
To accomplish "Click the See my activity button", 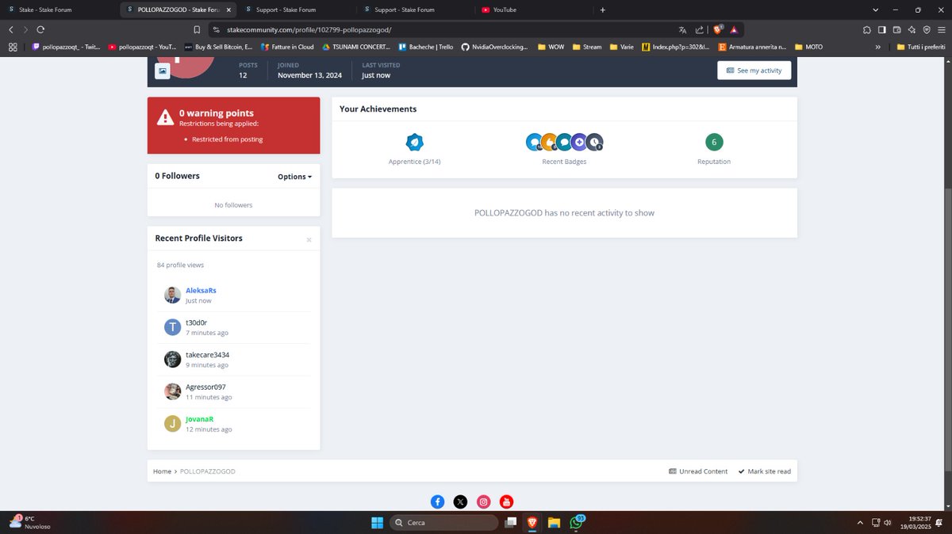I will click(754, 71).
